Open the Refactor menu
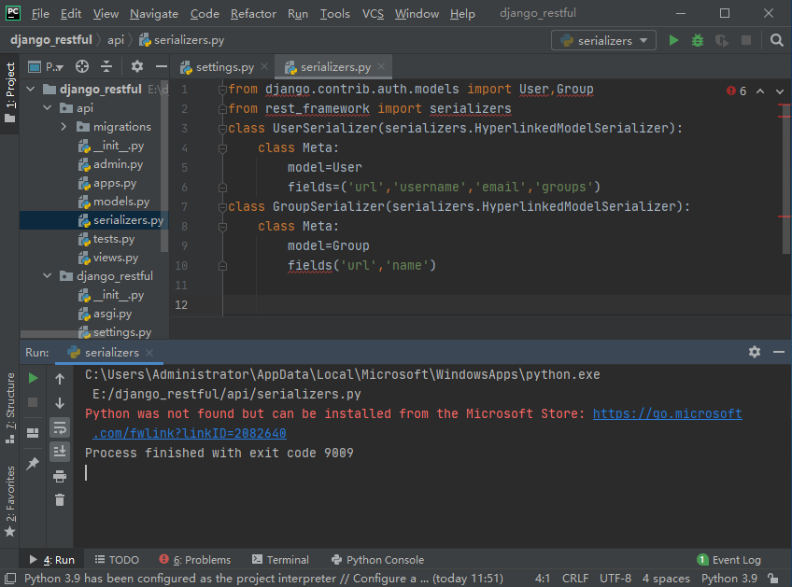 click(x=252, y=13)
